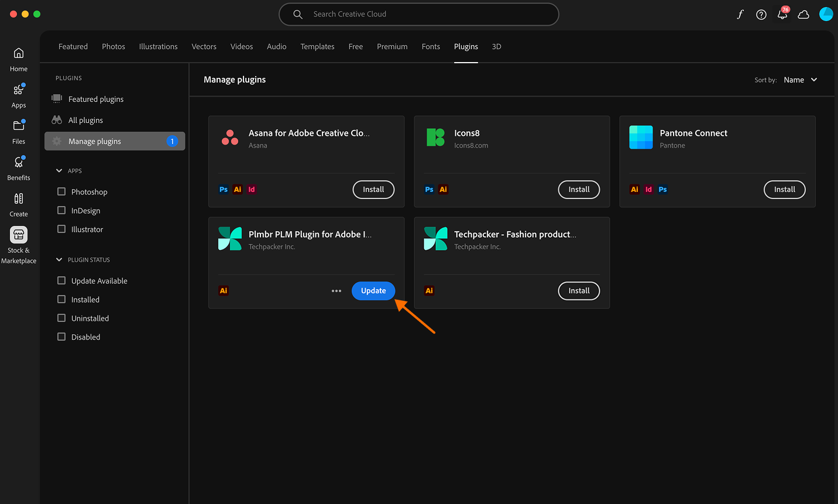Select Files in the left navigation rail

coord(18,133)
